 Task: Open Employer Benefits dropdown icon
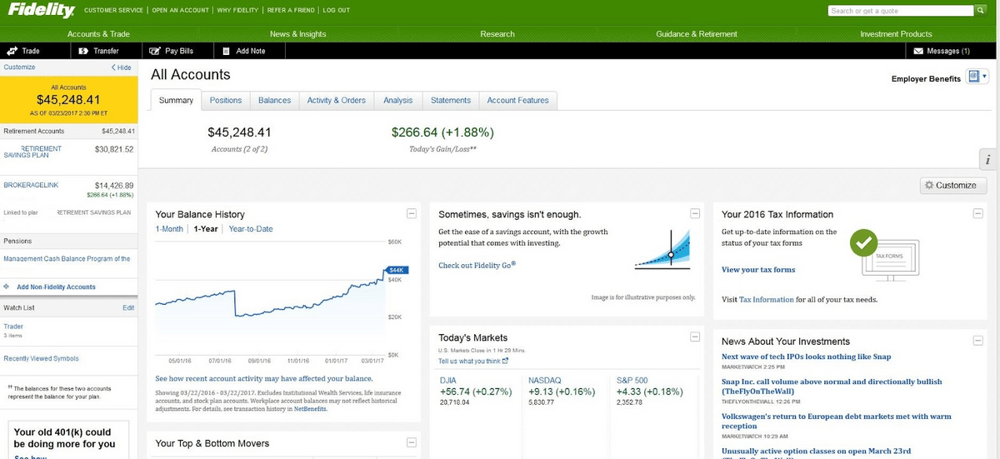point(976,77)
